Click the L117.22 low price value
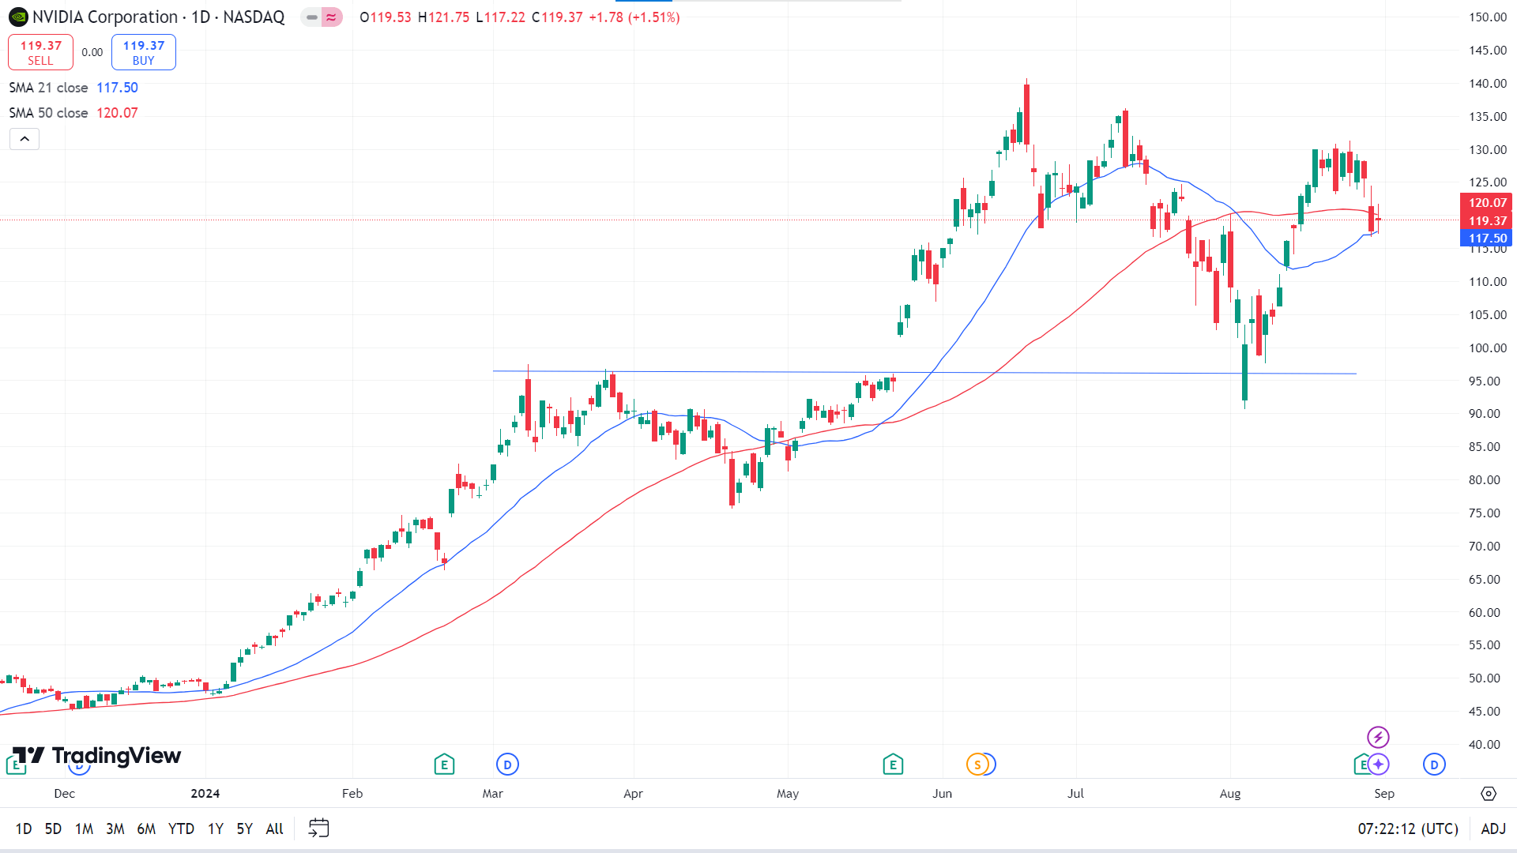Image resolution: width=1517 pixels, height=853 pixels. tap(501, 17)
